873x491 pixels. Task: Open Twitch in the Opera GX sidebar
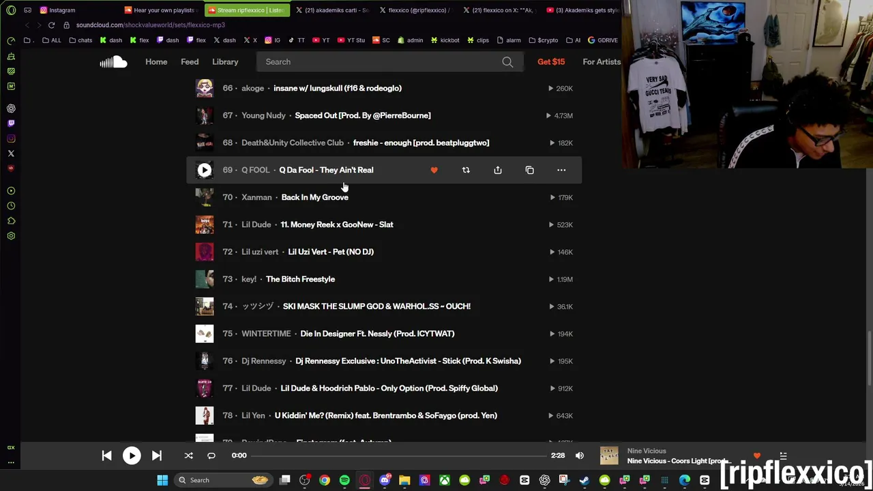tap(11, 123)
